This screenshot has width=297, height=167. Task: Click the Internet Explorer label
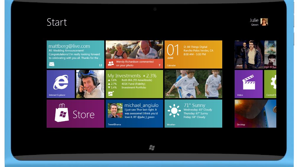tap(57, 95)
